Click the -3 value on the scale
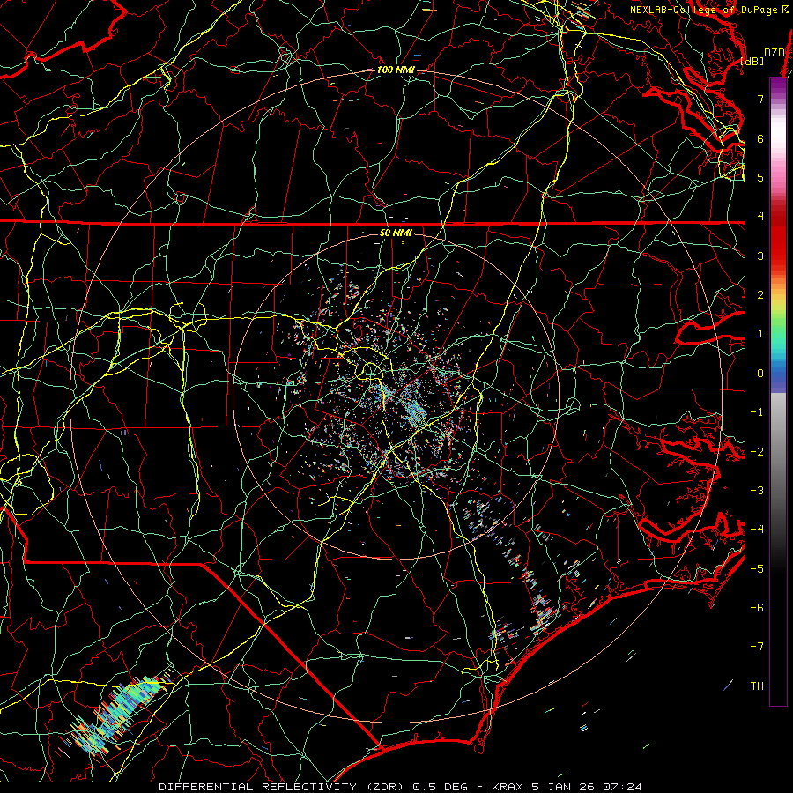 (757, 491)
